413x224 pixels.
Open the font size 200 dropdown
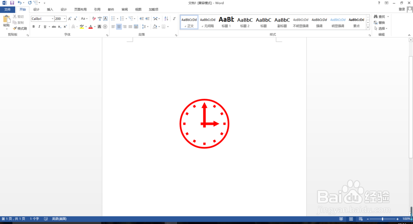[x=64, y=19]
